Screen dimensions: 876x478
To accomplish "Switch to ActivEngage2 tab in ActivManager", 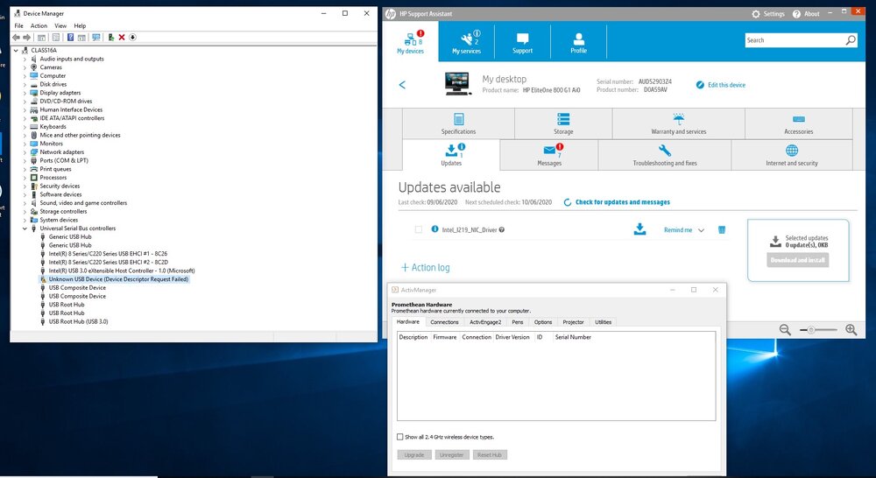I will click(x=485, y=322).
